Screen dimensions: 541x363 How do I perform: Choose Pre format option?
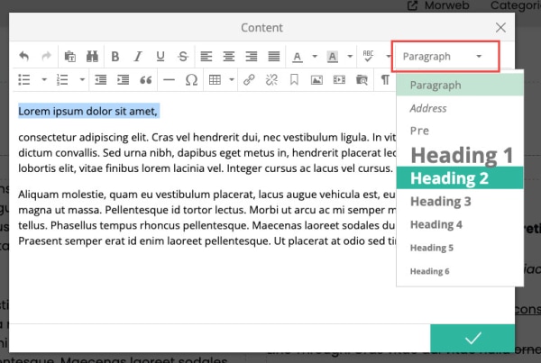460,131
